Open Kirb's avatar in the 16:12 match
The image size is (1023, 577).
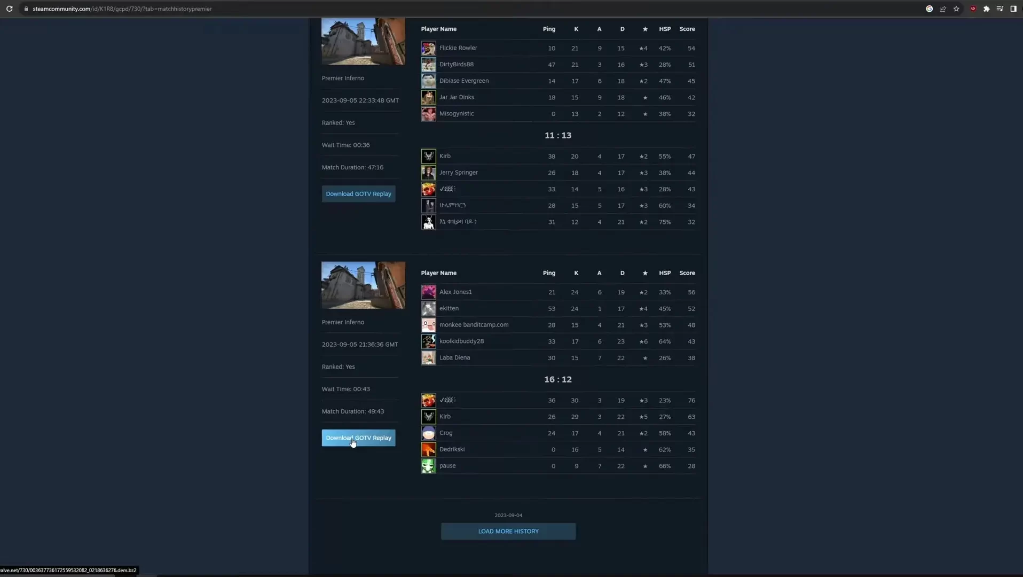(x=428, y=417)
